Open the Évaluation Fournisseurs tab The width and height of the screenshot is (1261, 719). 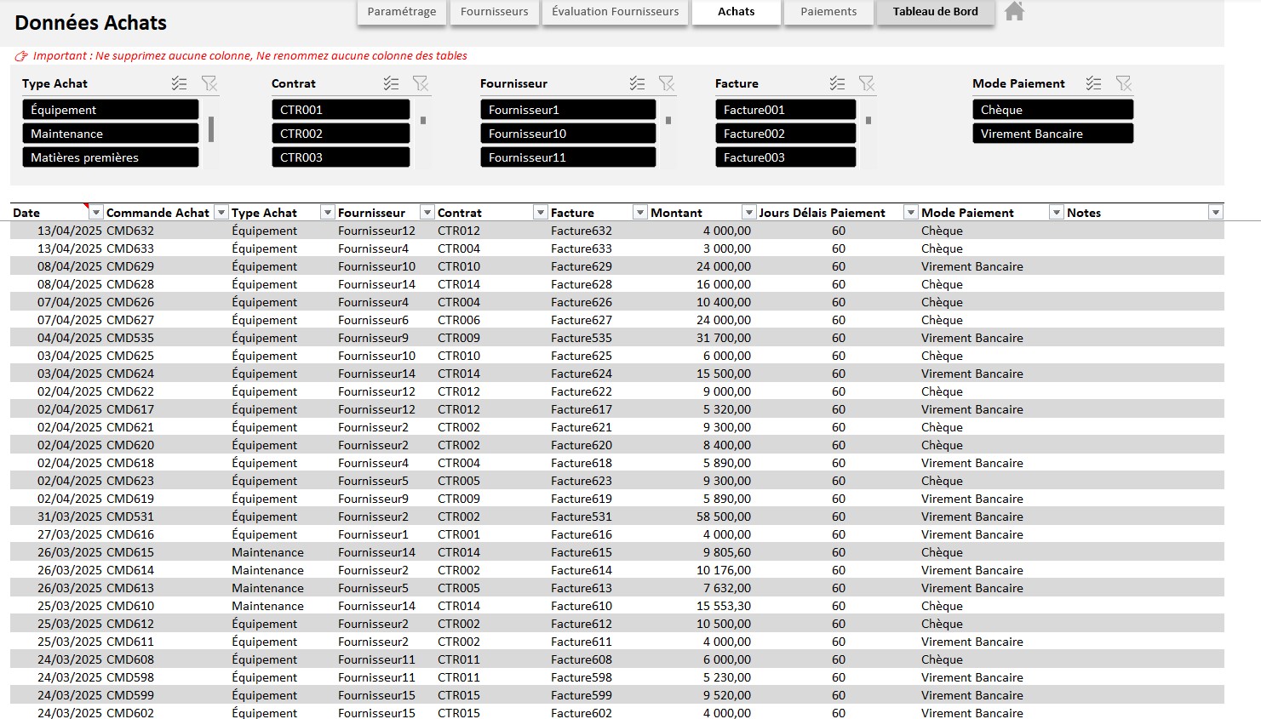(615, 12)
